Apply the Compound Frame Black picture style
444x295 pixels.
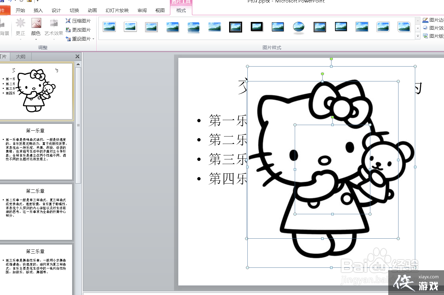click(x=320, y=27)
